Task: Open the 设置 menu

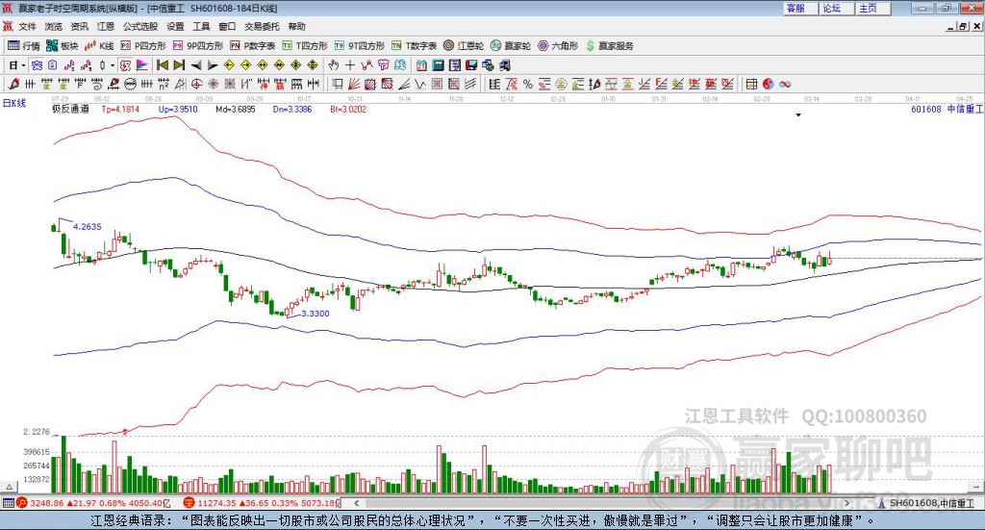Action: tap(175, 26)
